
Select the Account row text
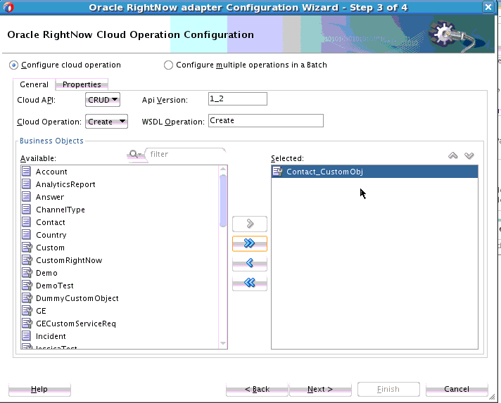pos(51,172)
